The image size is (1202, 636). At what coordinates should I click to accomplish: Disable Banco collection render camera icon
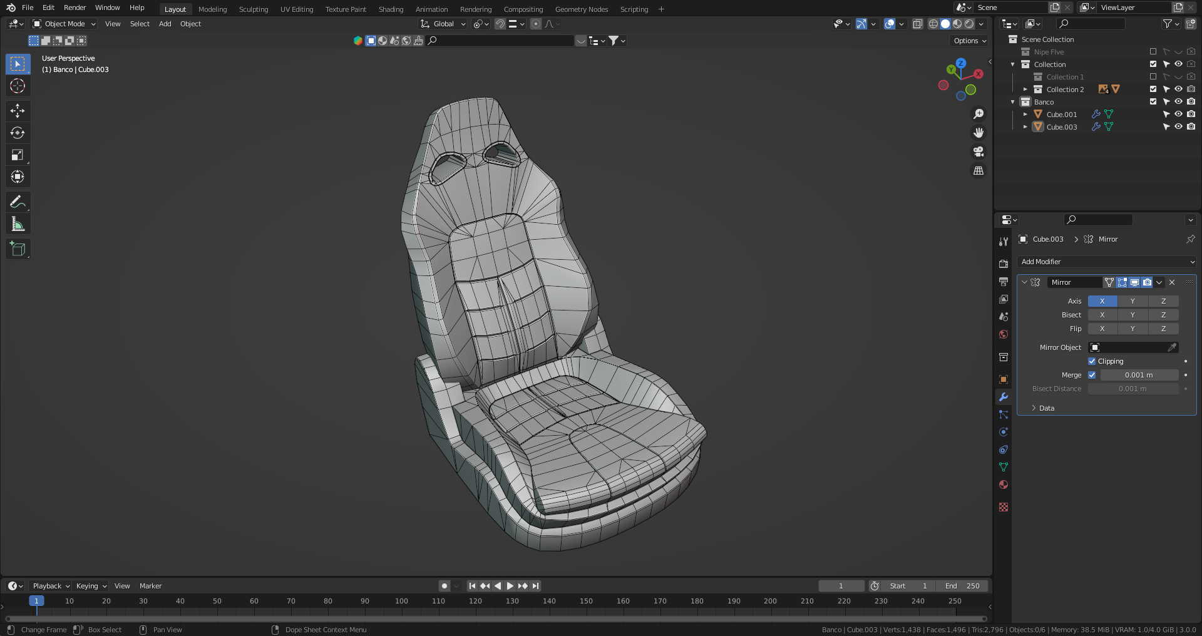(x=1191, y=101)
